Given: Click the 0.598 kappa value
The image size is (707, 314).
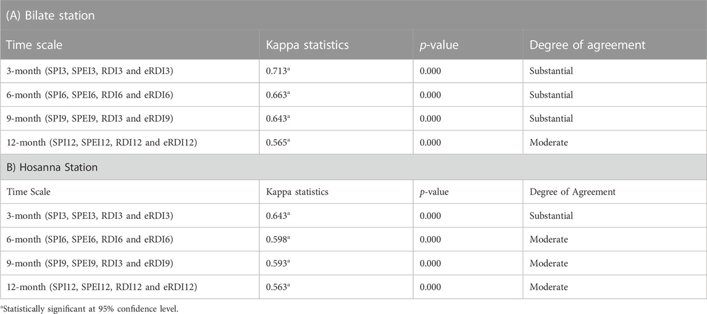Looking at the screenshot, I should [277, 240].
